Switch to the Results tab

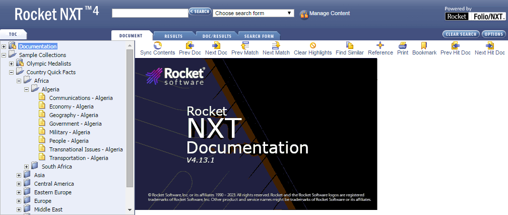coord(173,36)
